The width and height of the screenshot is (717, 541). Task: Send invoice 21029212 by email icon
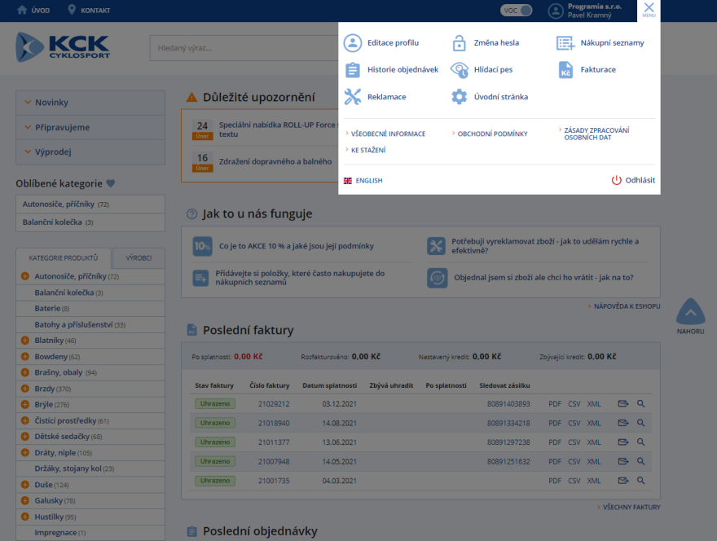coord(623,404)
